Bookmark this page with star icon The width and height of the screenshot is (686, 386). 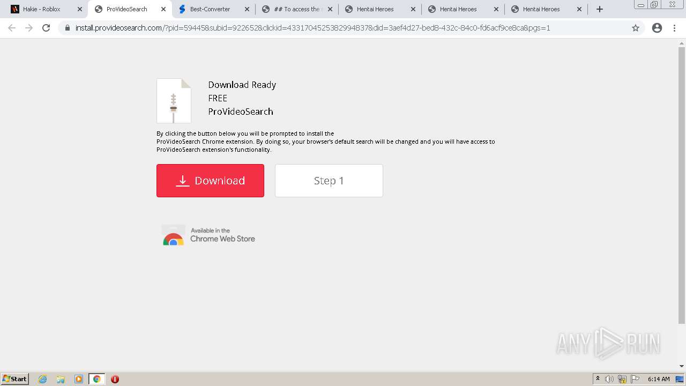(636, 28)
